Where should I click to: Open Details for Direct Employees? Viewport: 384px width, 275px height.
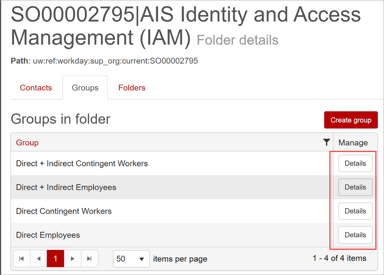coord(355,235)
